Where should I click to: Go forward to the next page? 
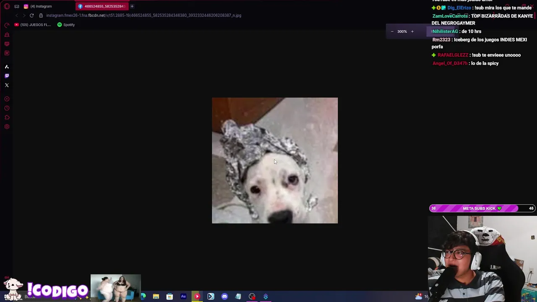click(x=24, y=16)
